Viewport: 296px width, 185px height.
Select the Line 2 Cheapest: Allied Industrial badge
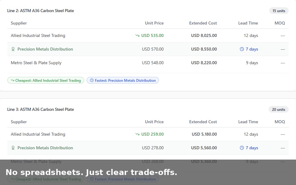coord(46,81)
